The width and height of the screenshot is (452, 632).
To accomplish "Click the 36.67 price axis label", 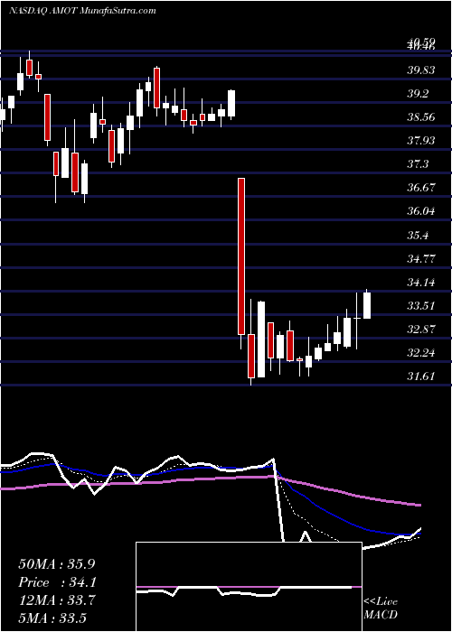I will pos(421,188).
